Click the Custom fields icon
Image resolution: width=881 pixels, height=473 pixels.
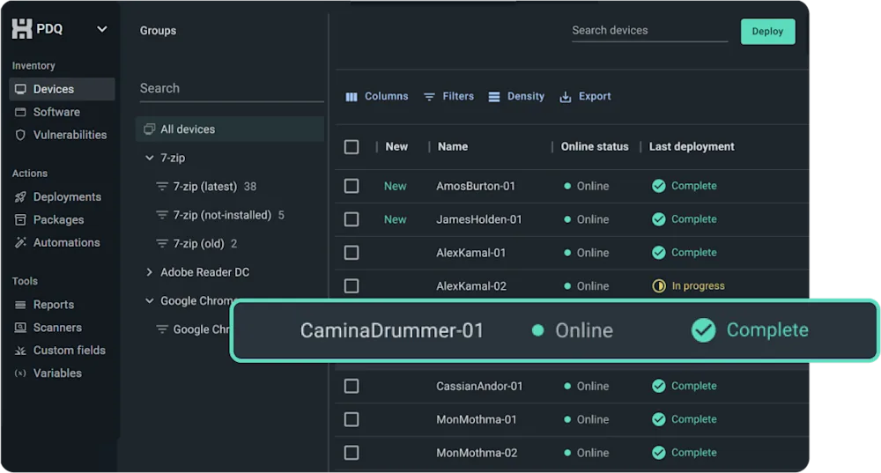pos(20,351)
